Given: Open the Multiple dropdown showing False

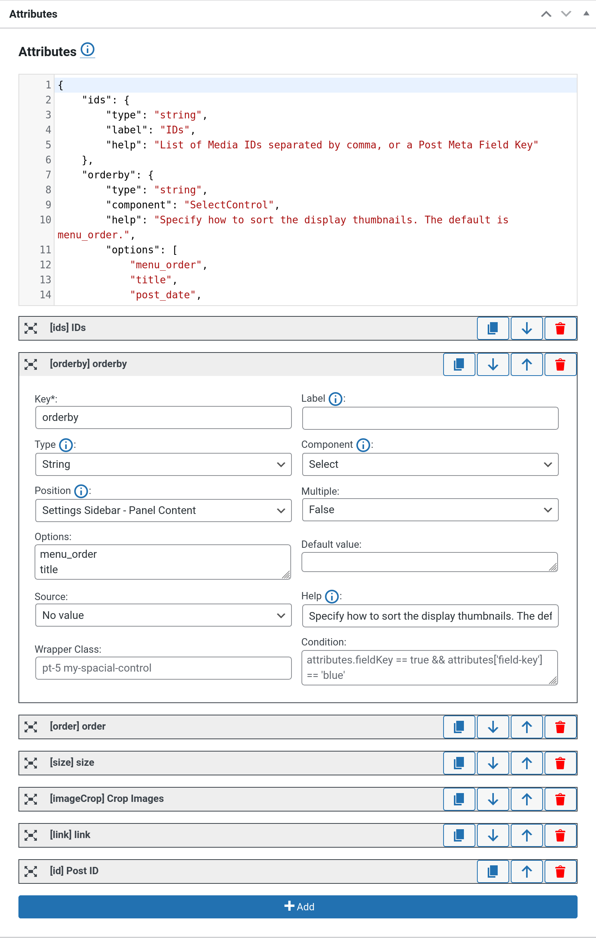Looking at the screenshot, I should [x=430, y=510].
